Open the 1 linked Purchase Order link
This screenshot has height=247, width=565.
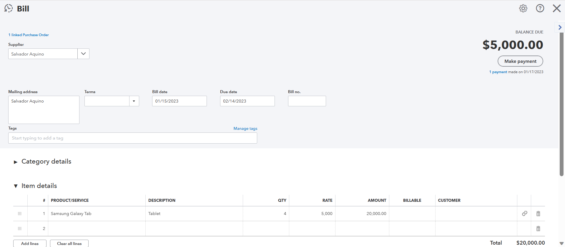(x=29, y=35)
